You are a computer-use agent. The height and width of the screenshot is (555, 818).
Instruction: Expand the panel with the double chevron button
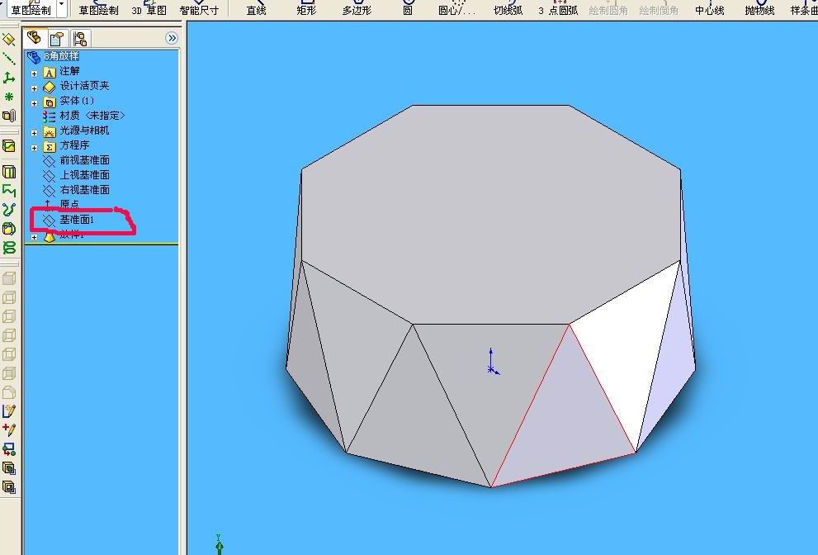pyautogui.click(x=171, y=38)
